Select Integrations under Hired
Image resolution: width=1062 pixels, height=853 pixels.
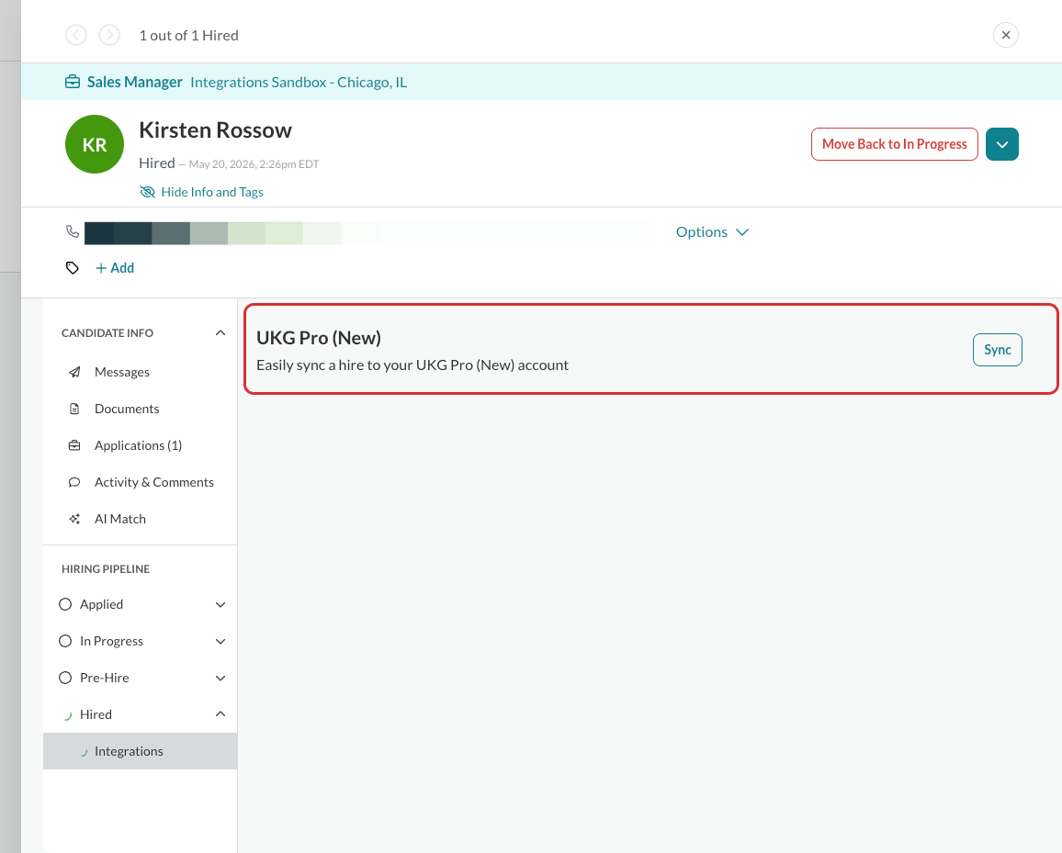[141, 751]
